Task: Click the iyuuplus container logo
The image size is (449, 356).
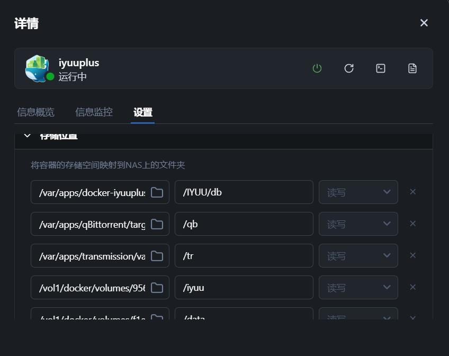Action: [x=37, y=68]
